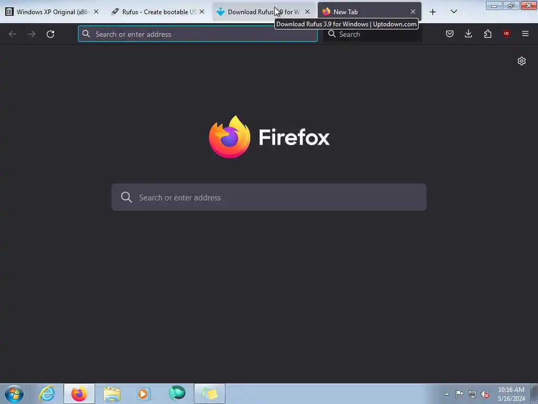Close the Windows XP Original tab
The width and height of the screenshot is (538, 404).
point(96,12)
